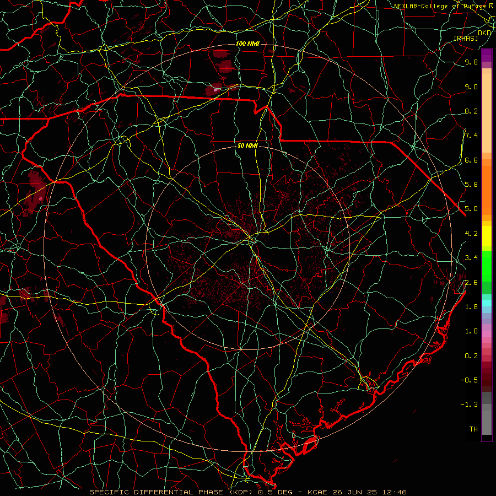Click the 3.4 value on the color scale
This screenshot has height=496, width=496.
[x=471, y=258]
